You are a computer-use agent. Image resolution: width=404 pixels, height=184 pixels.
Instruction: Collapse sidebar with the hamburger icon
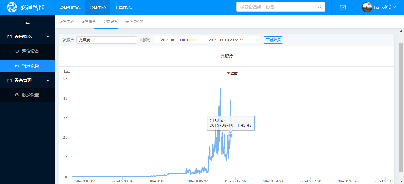27,22
